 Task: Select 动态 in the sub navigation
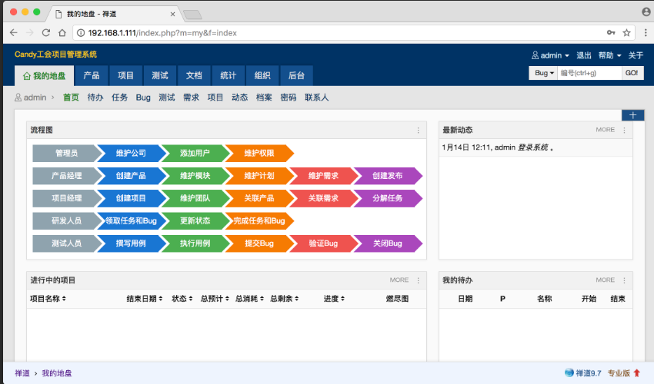239,98
